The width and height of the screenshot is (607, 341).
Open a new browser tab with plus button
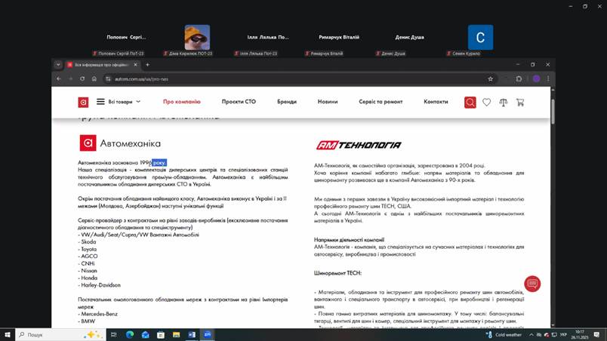pos(147,65)
